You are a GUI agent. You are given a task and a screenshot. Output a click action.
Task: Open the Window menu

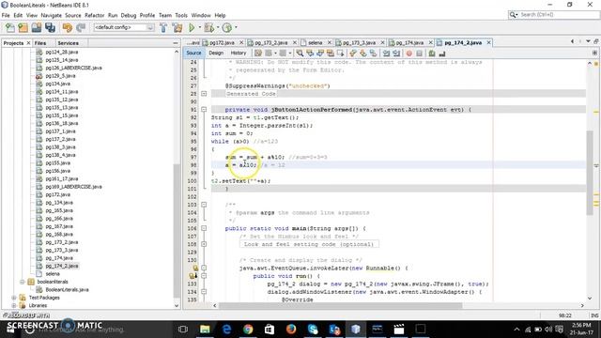201,15
